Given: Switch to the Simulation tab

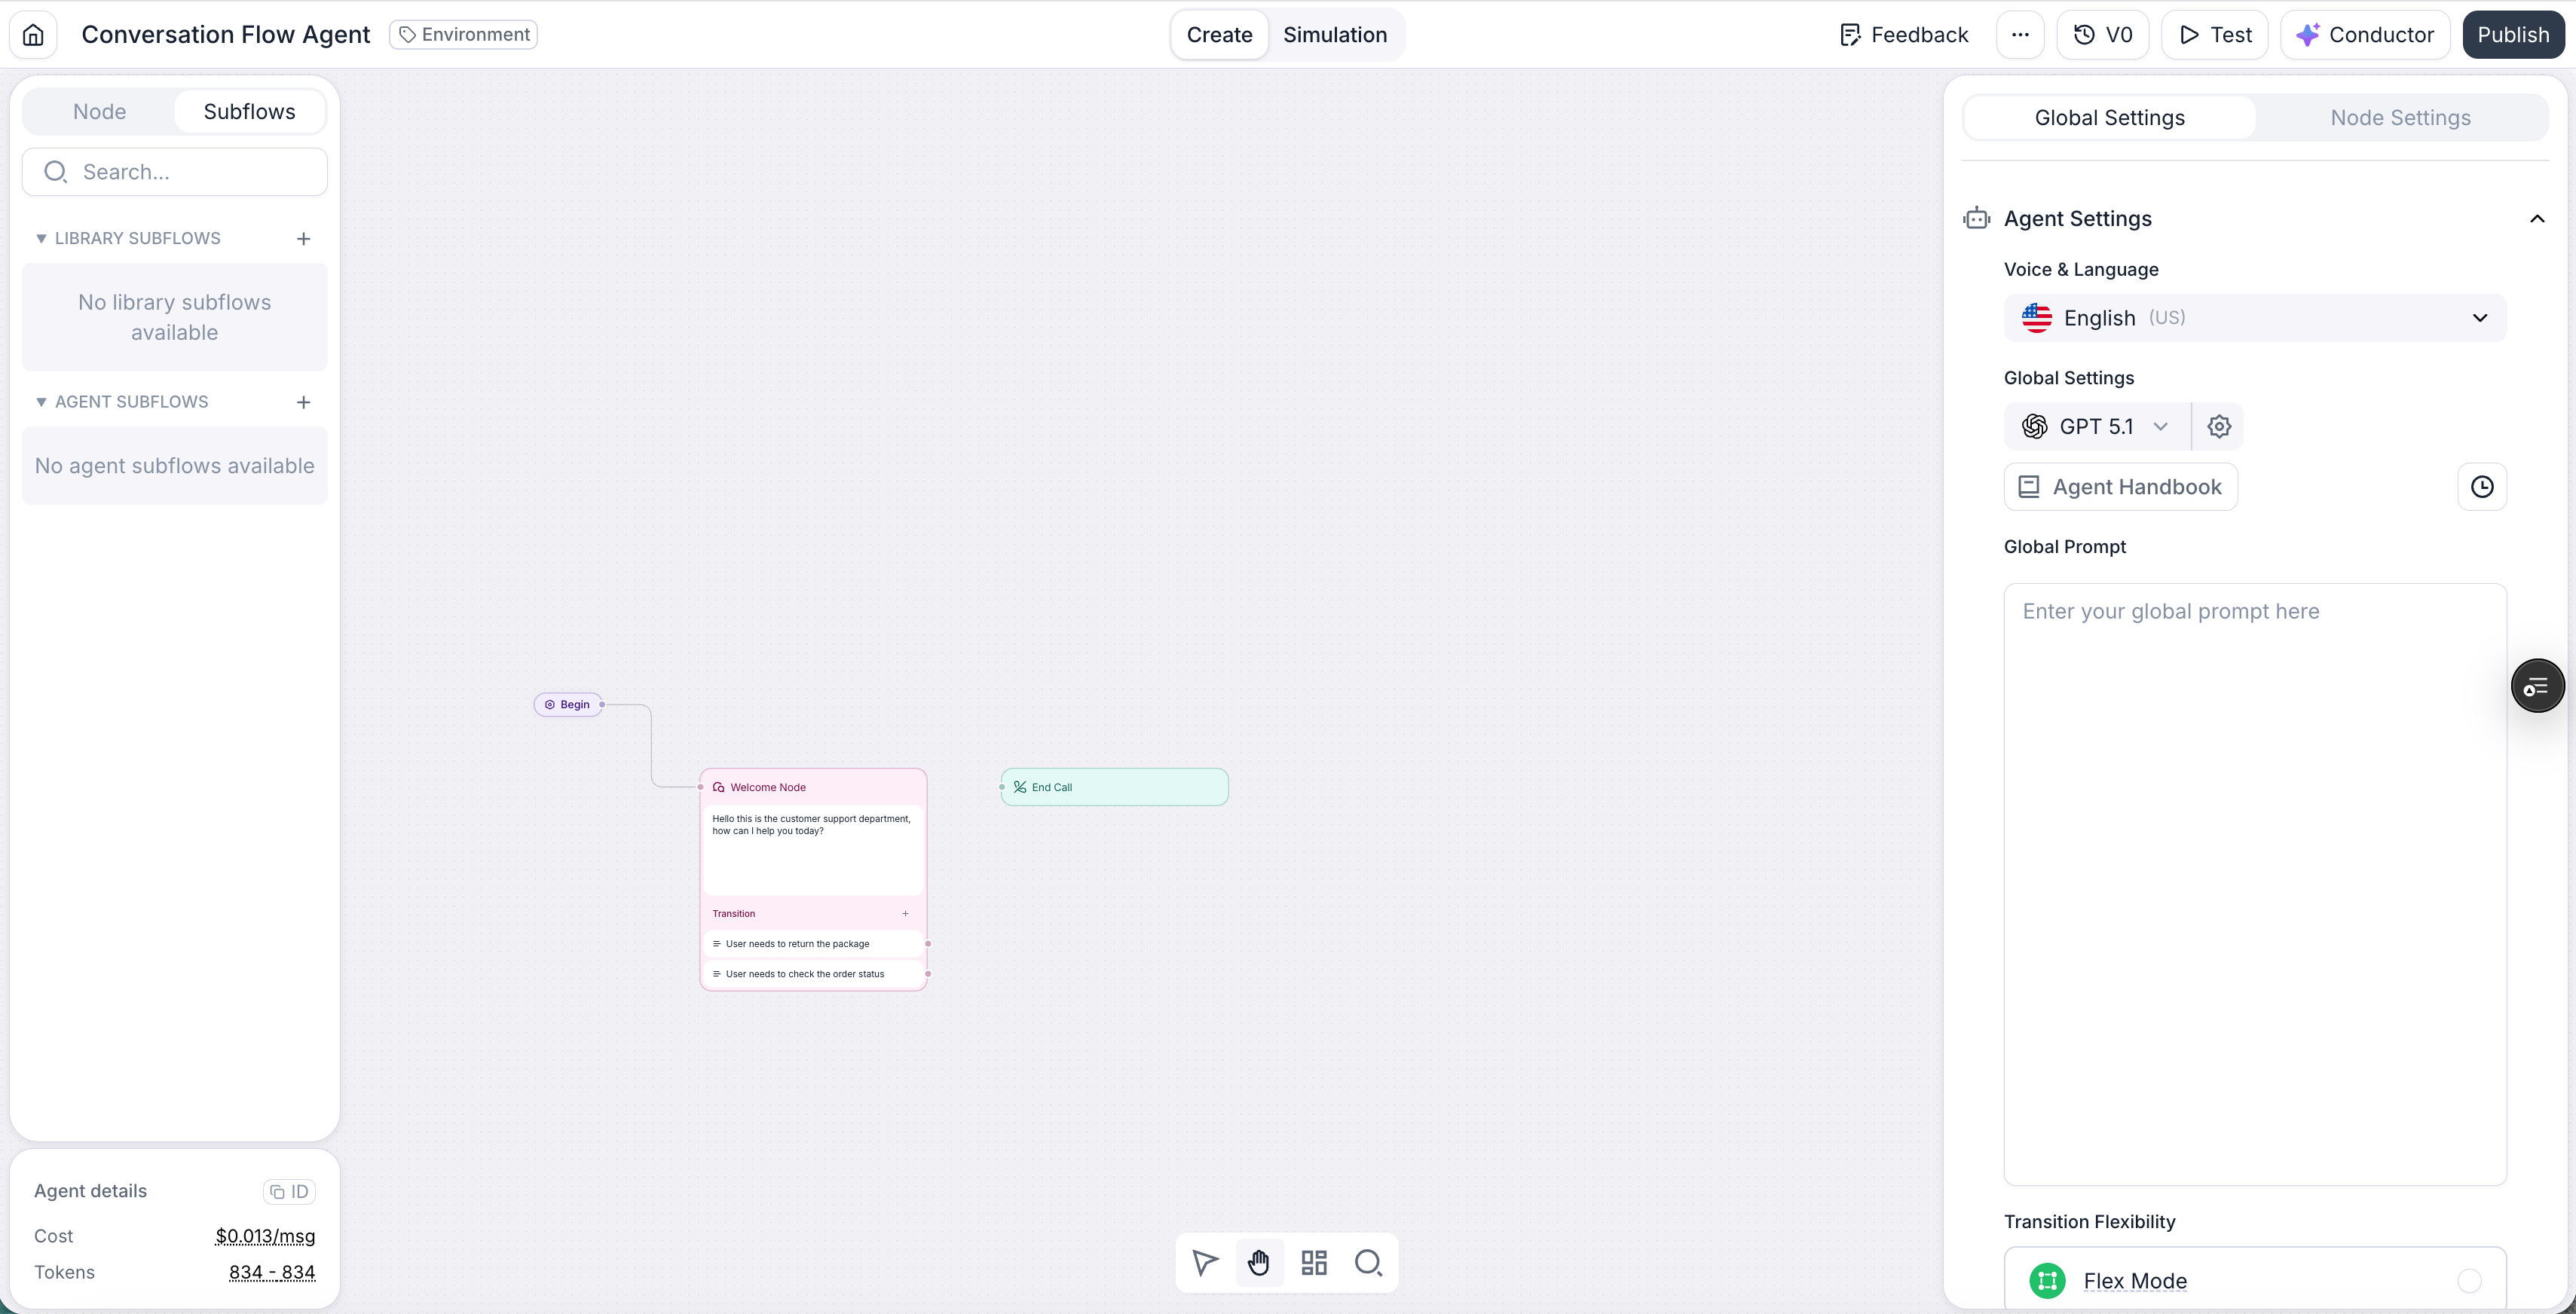Looking at the screenshot, I should point(1335,35).
